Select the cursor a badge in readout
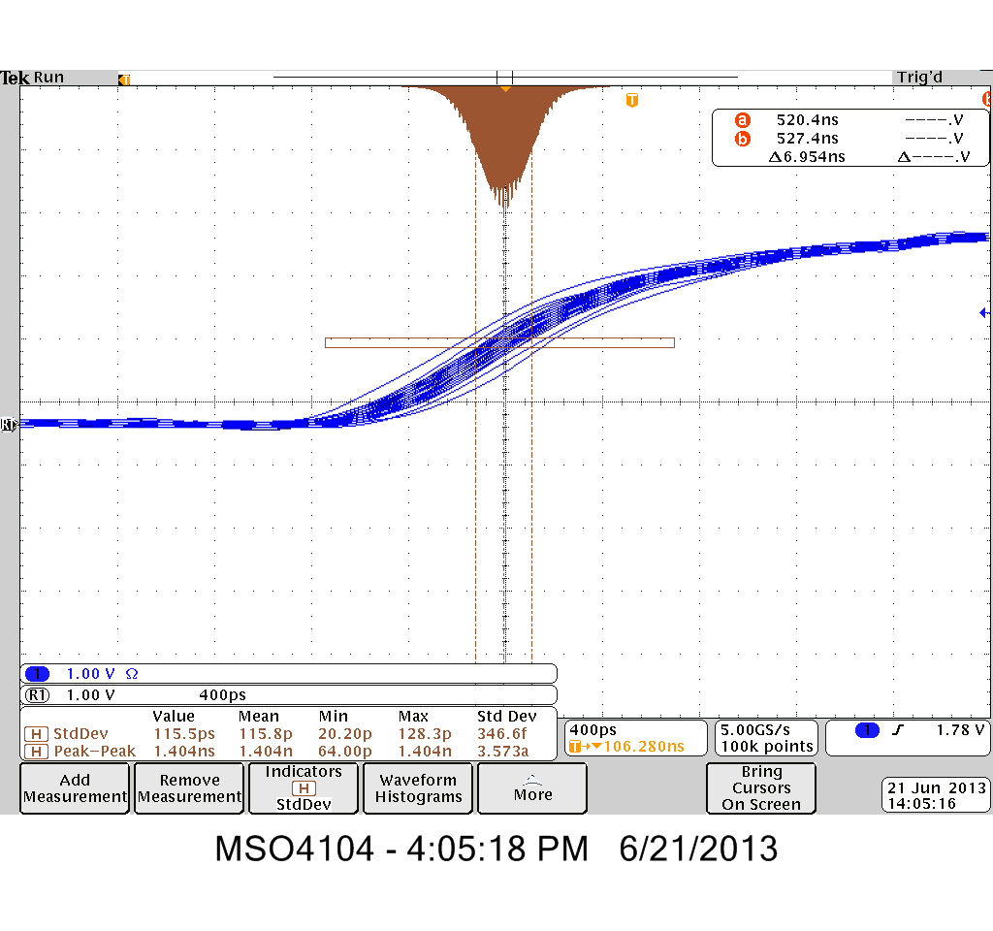The width and height of the screenshot is (993, 931). pyautogui.click(x=742, y=119)
